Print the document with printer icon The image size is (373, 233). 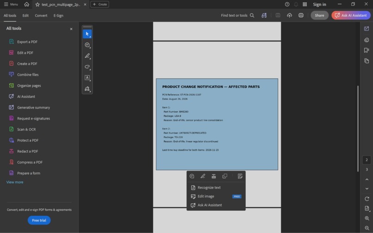[301, 15]
